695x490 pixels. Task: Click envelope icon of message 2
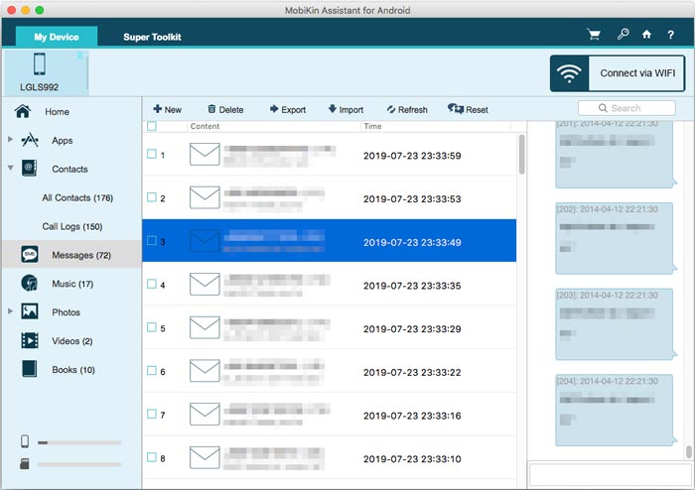(x=205, y=197)
